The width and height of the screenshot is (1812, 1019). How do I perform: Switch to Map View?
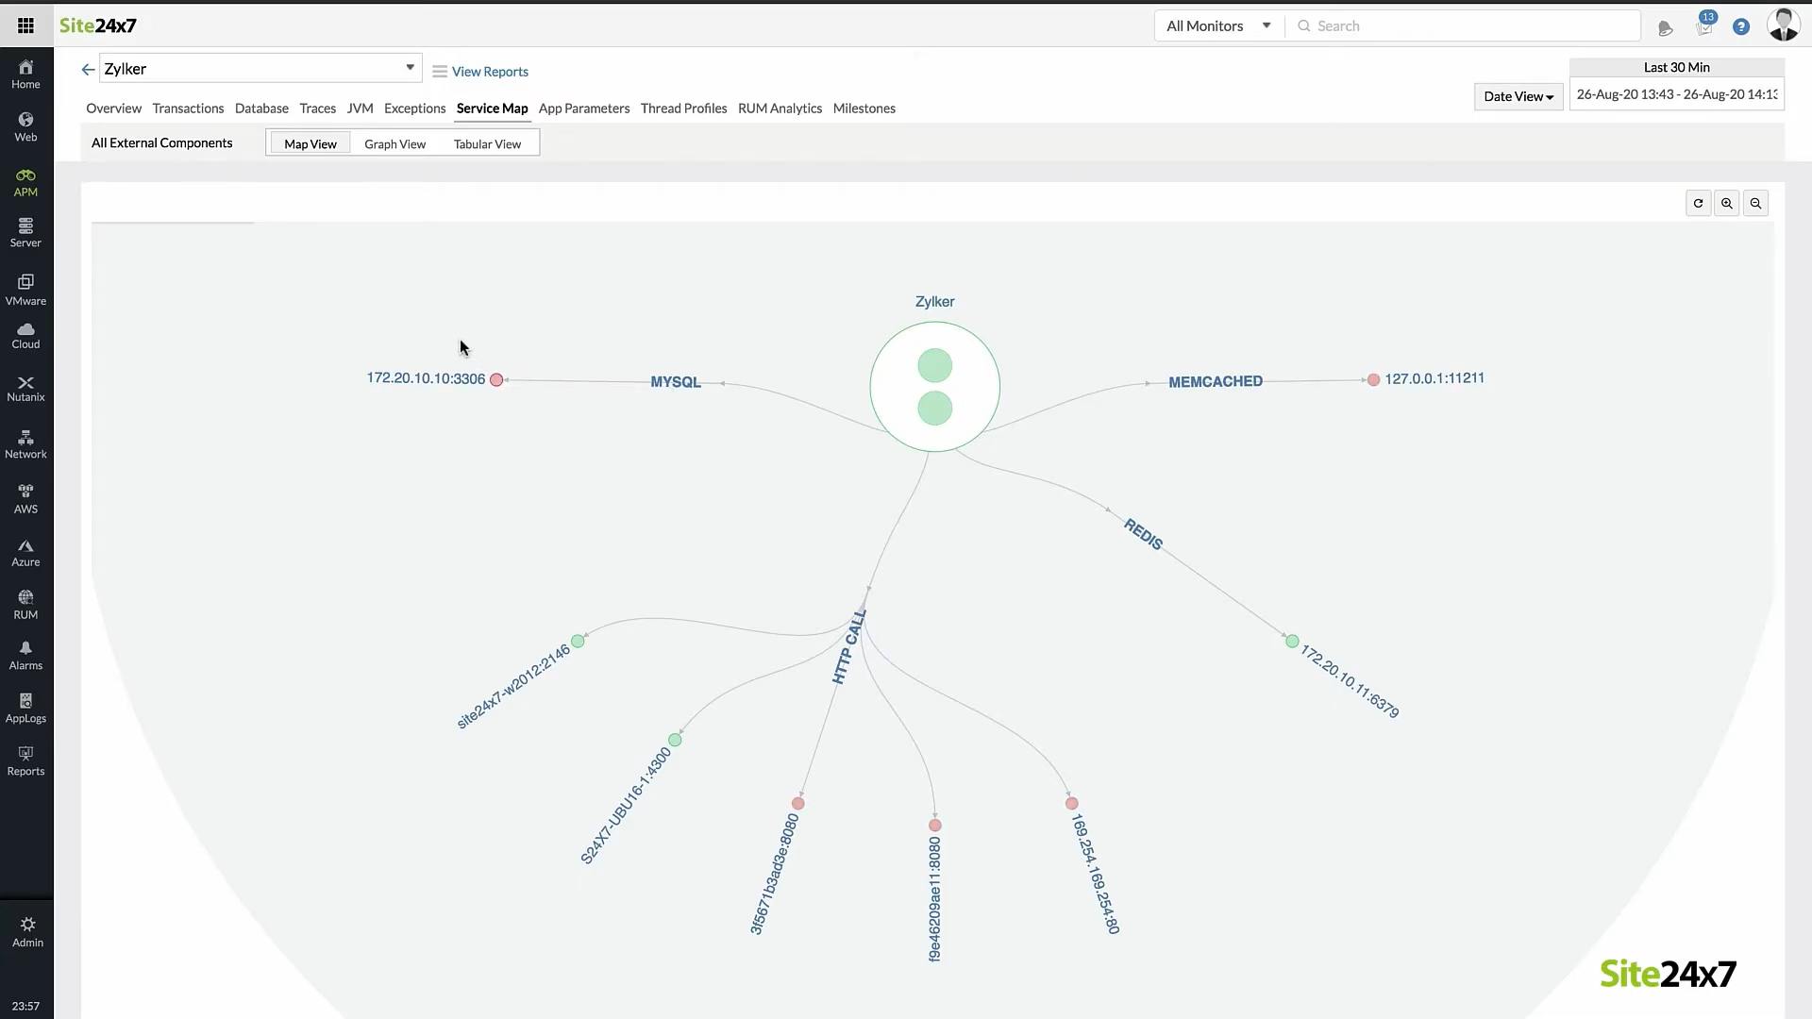coord(310,143)
